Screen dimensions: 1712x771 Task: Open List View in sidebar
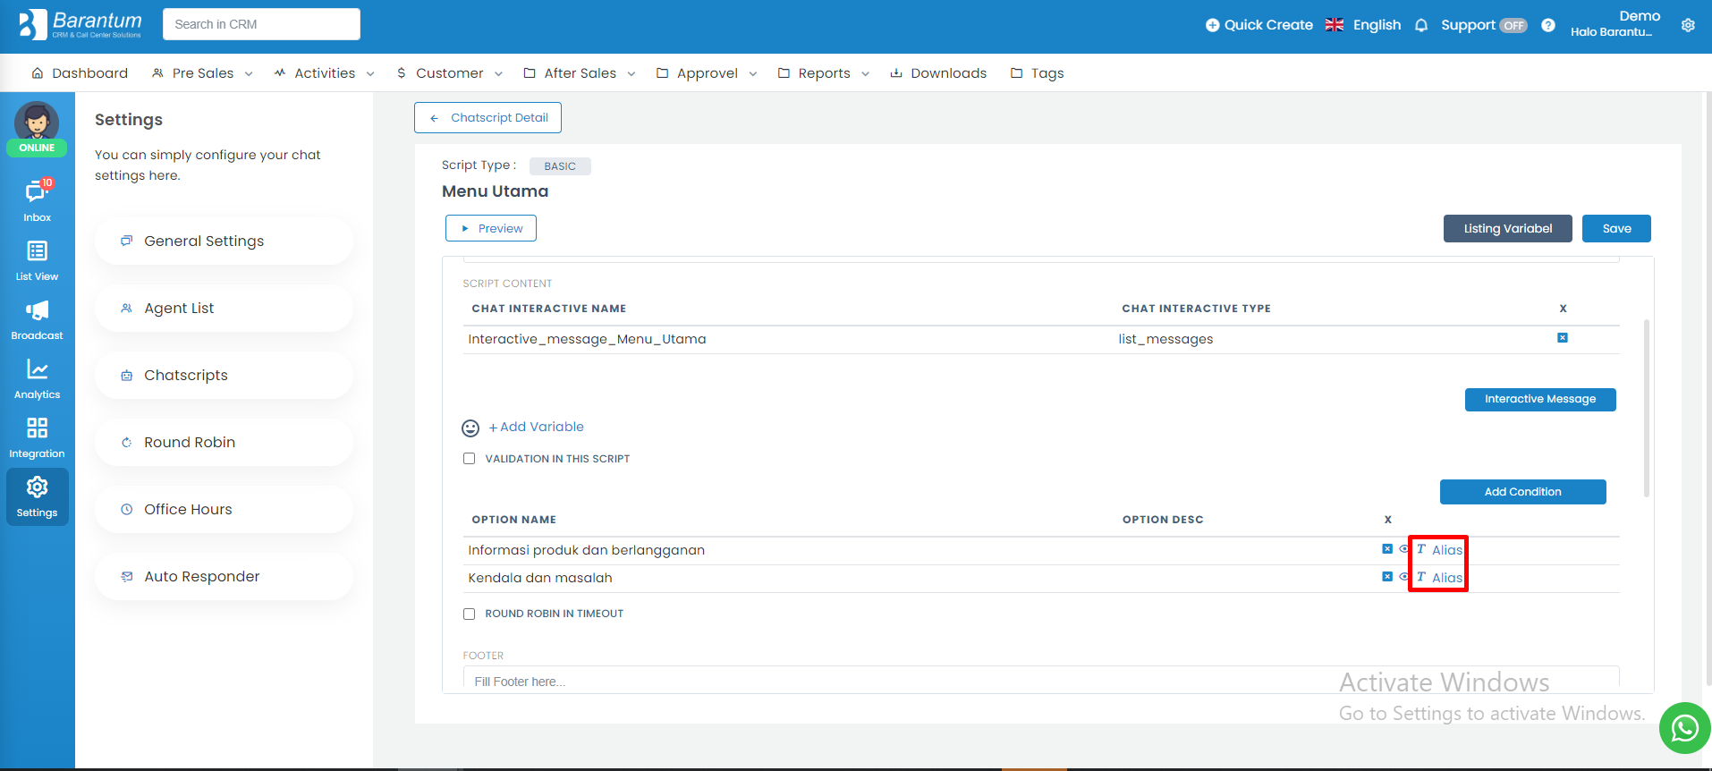[37, 259]
